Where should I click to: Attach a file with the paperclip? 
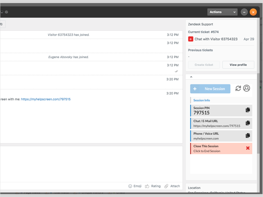[x=172, y=186]
